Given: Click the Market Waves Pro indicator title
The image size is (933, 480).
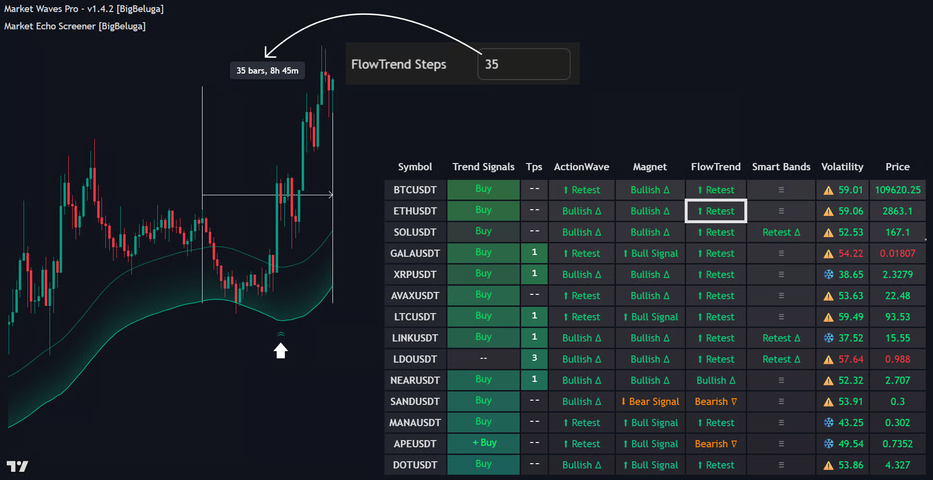Looking at the screenshot, I should coord(84,9).
